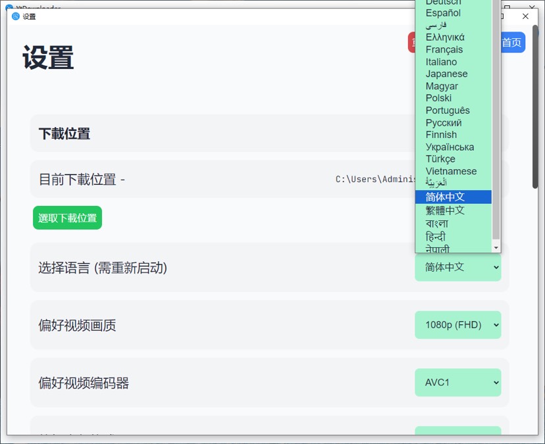This screenshot has width=545, height=444.
Task: Choose Vietnamese in the language list
Action: (x=454, y=171)
